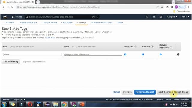The image size is (192, 108).
Task: Go to step 4. Add Storage
Action: [x=67, y=22]
